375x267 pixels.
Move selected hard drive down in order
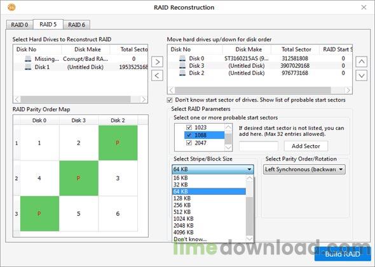click(362, 75)
